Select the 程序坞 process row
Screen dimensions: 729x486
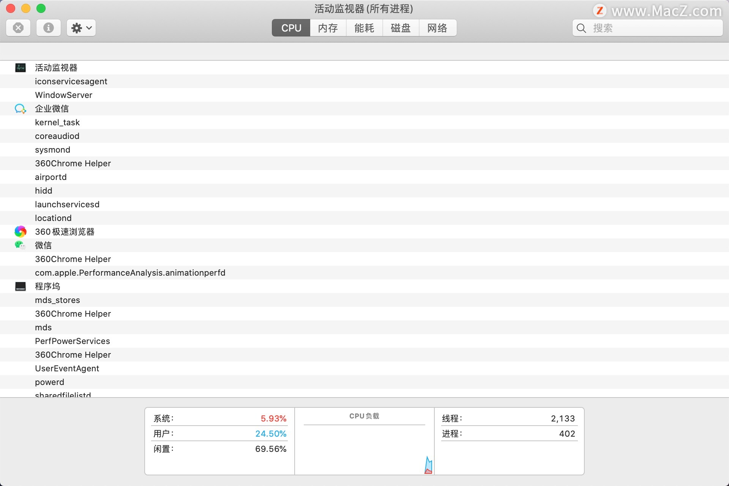coord(364,286)
